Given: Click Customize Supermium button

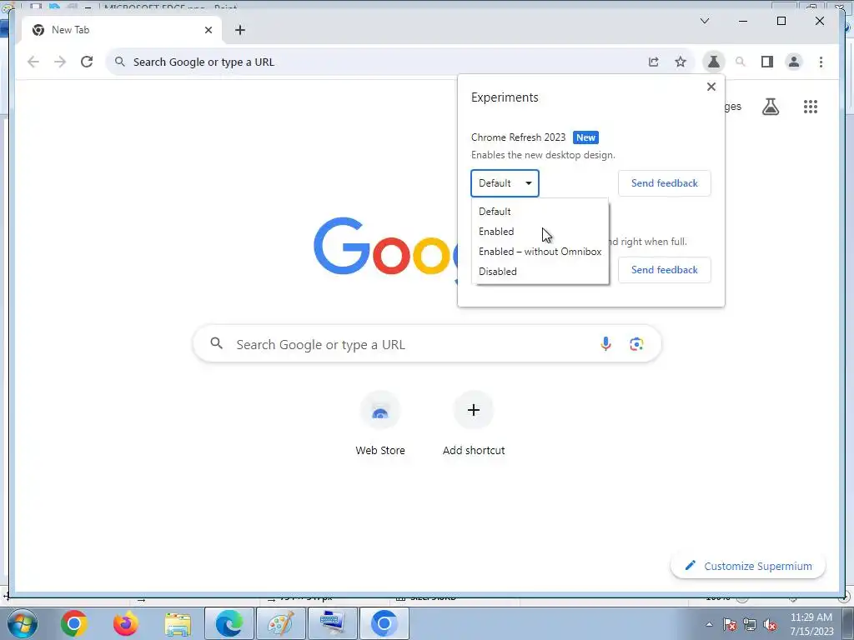Looking at the screenshot, I should 748,566.
